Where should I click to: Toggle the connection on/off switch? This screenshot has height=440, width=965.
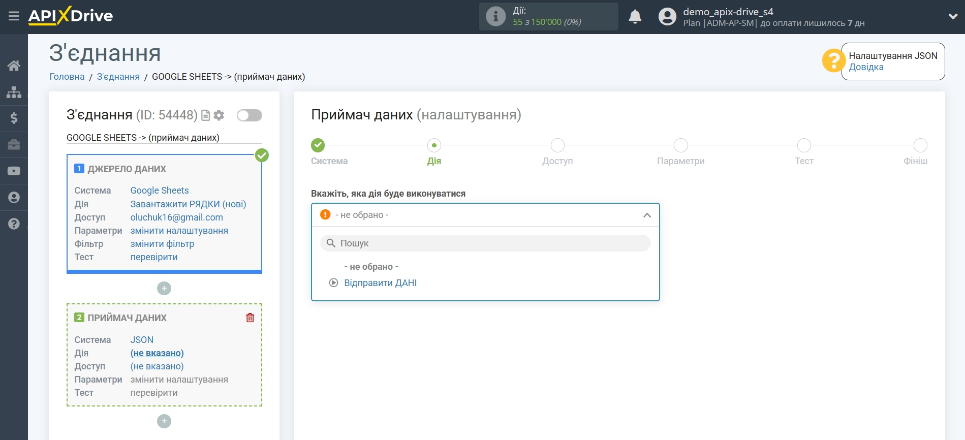tap(250, 115)
